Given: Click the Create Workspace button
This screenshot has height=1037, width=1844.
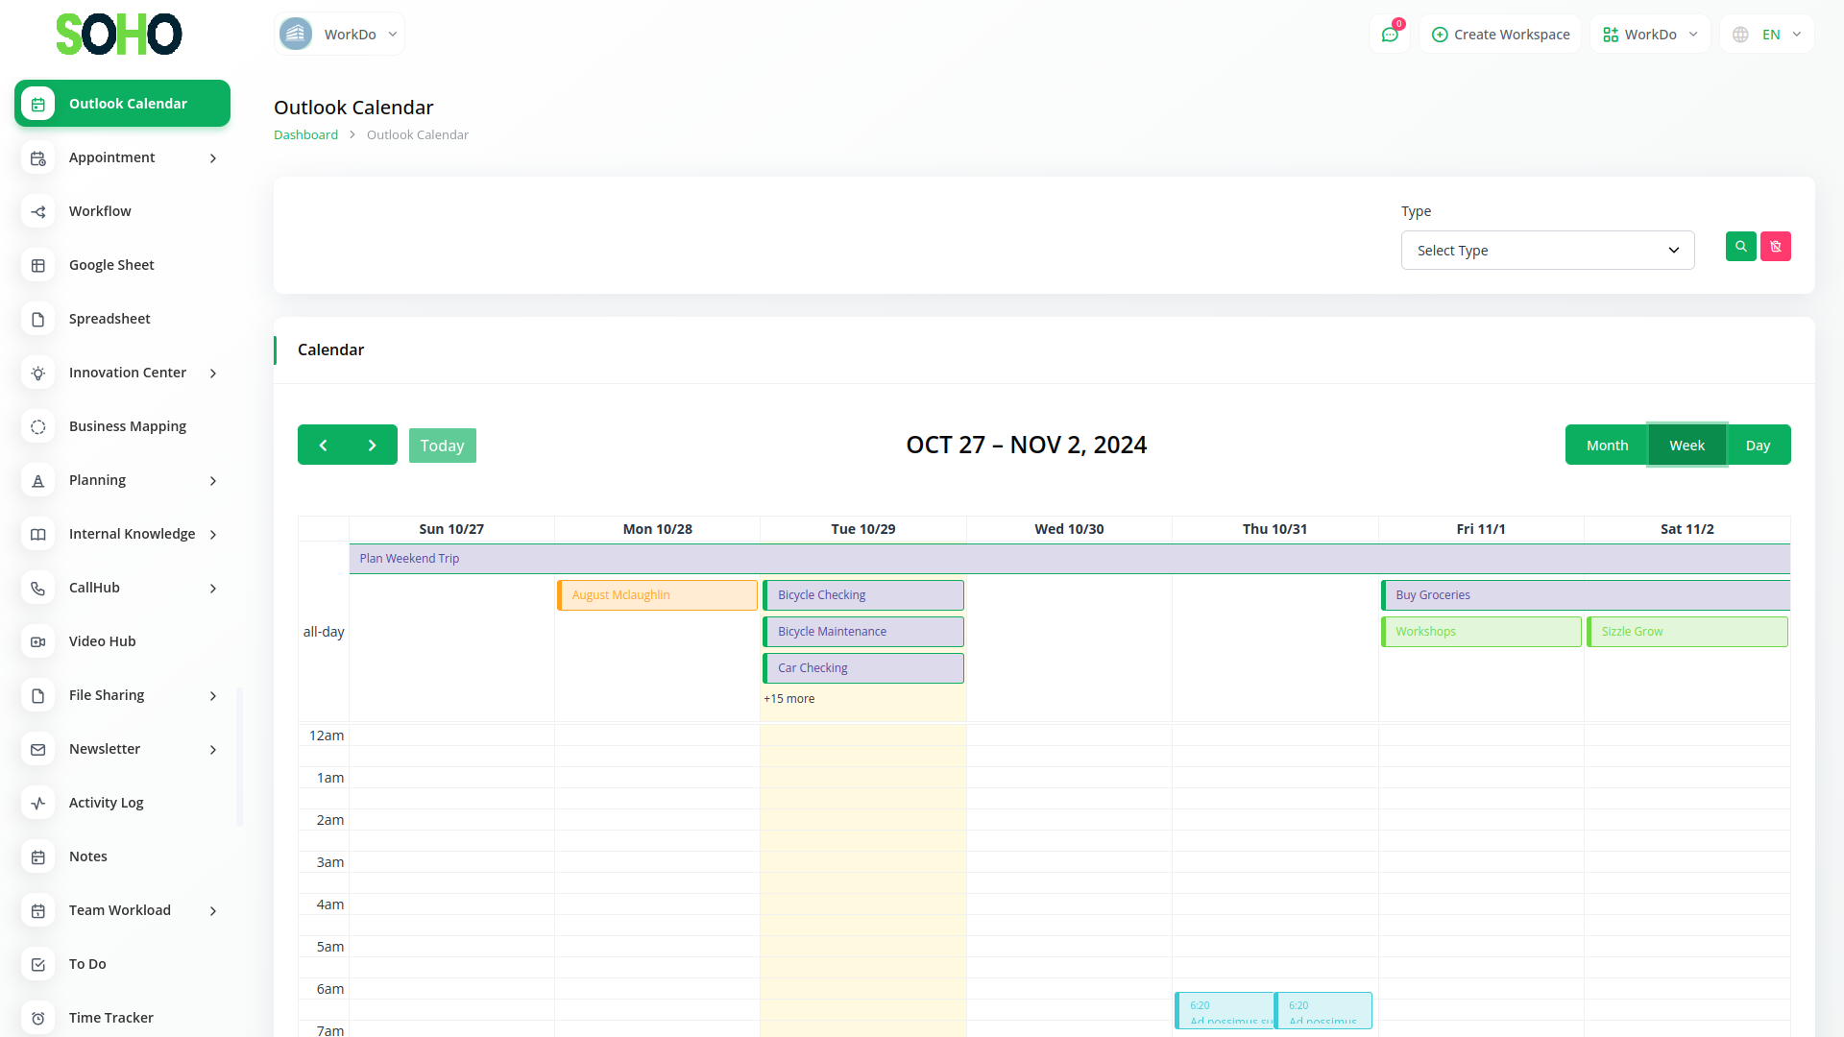Looking at the screenshot, I should 1500,35.
